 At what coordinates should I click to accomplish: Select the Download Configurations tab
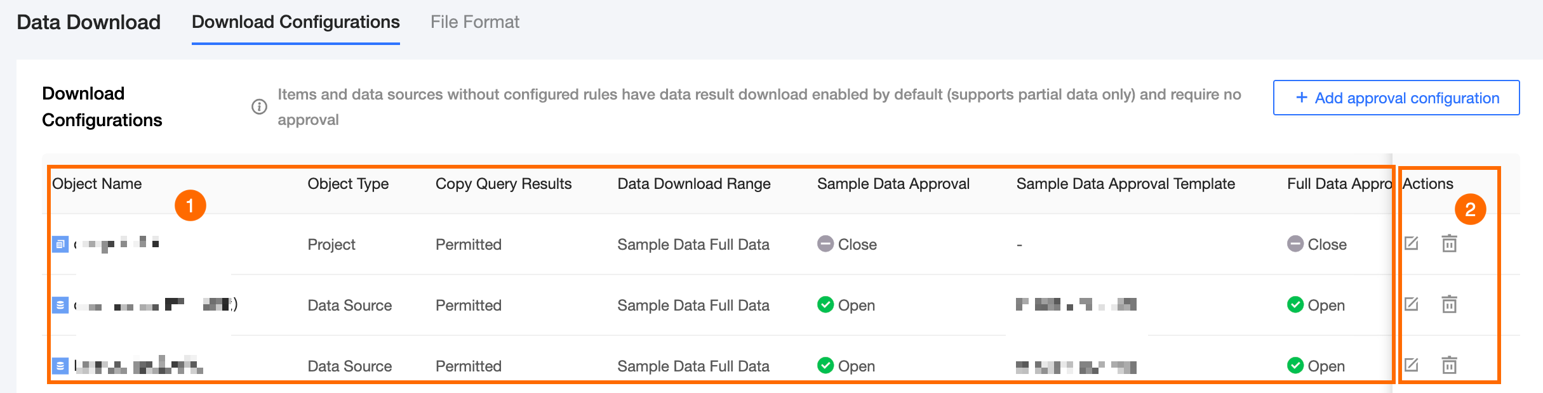point(295,22)
